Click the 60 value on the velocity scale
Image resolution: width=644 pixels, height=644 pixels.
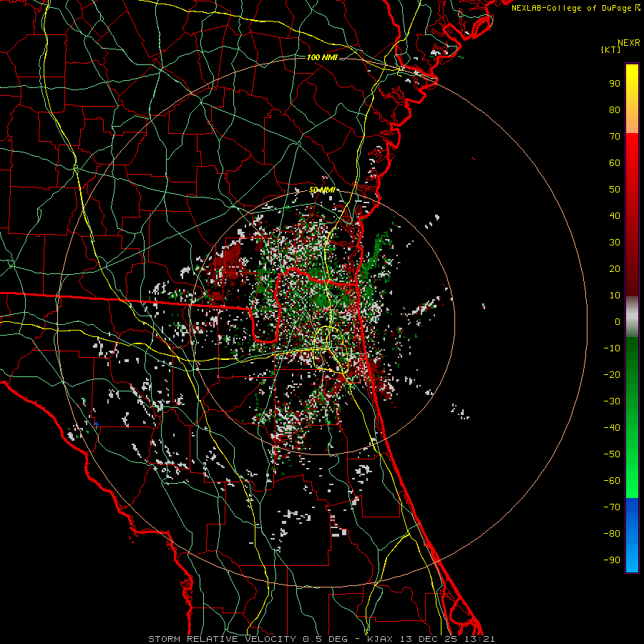(x=615, y=162)
